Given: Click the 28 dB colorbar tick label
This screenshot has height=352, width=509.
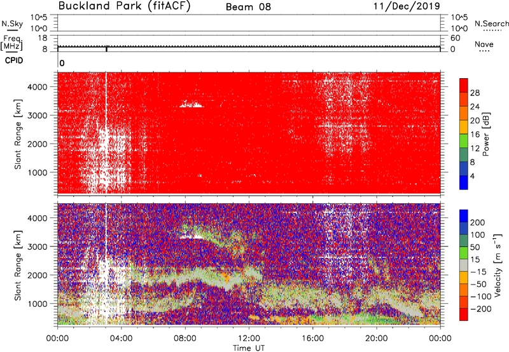Looking at the screenshot, I should 475,93.
